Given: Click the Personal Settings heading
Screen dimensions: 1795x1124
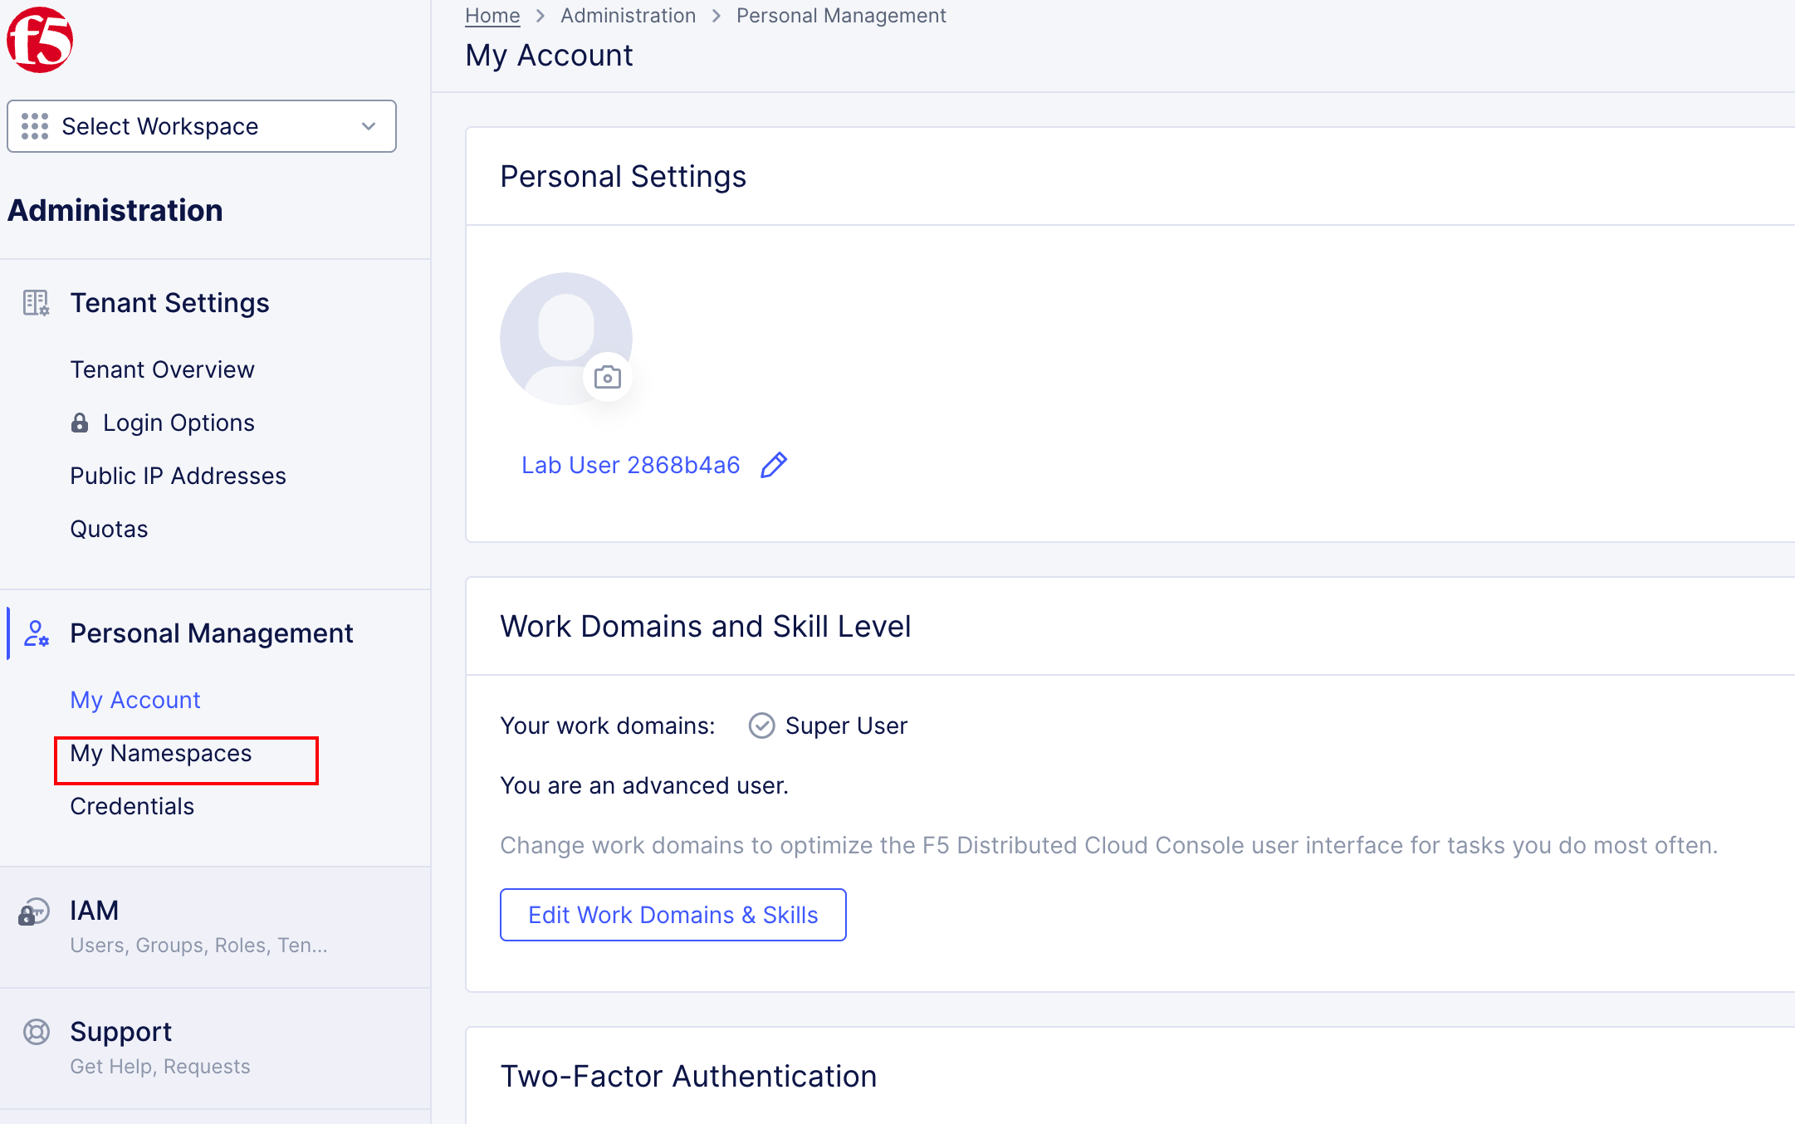Looking at the screenshot, I should coord(623,176).
